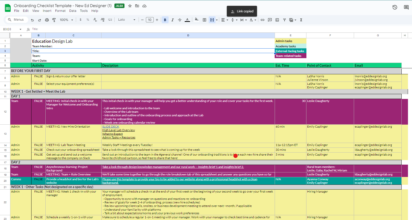The width and height of the screenshot is (412, 220).
Task: Click the Insert chart icon
Action: 277,20
